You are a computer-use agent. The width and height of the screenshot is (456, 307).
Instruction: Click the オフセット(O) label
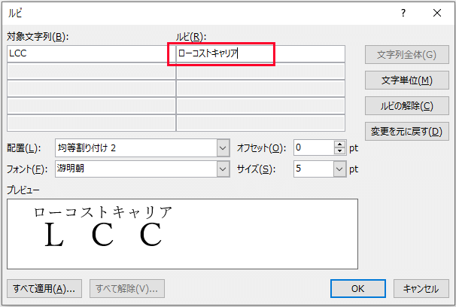tap(261, 148)
